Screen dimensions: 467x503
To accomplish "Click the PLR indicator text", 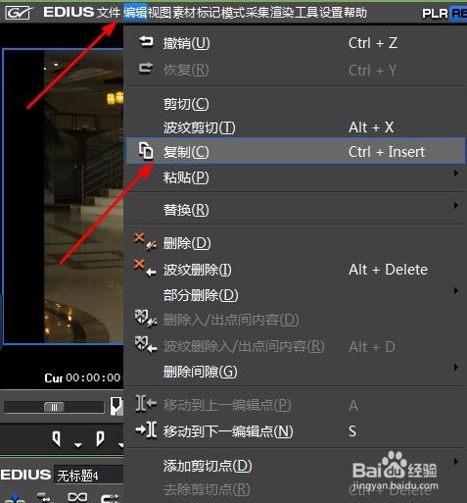I will (435, 14).
